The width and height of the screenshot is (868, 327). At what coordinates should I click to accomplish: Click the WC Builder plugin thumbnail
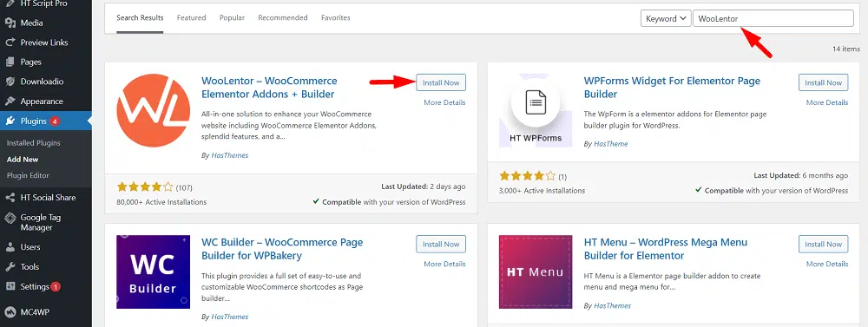154,271
